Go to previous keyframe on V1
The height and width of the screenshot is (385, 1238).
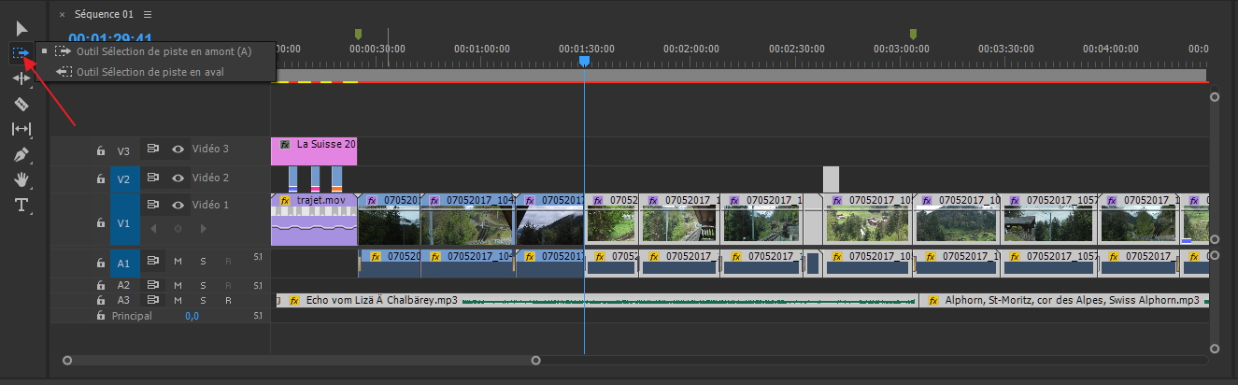click(x=152, y=229)
